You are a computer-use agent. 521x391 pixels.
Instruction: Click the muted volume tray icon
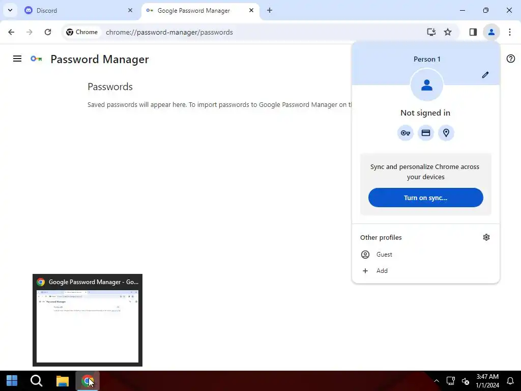[x=466, y=381]
